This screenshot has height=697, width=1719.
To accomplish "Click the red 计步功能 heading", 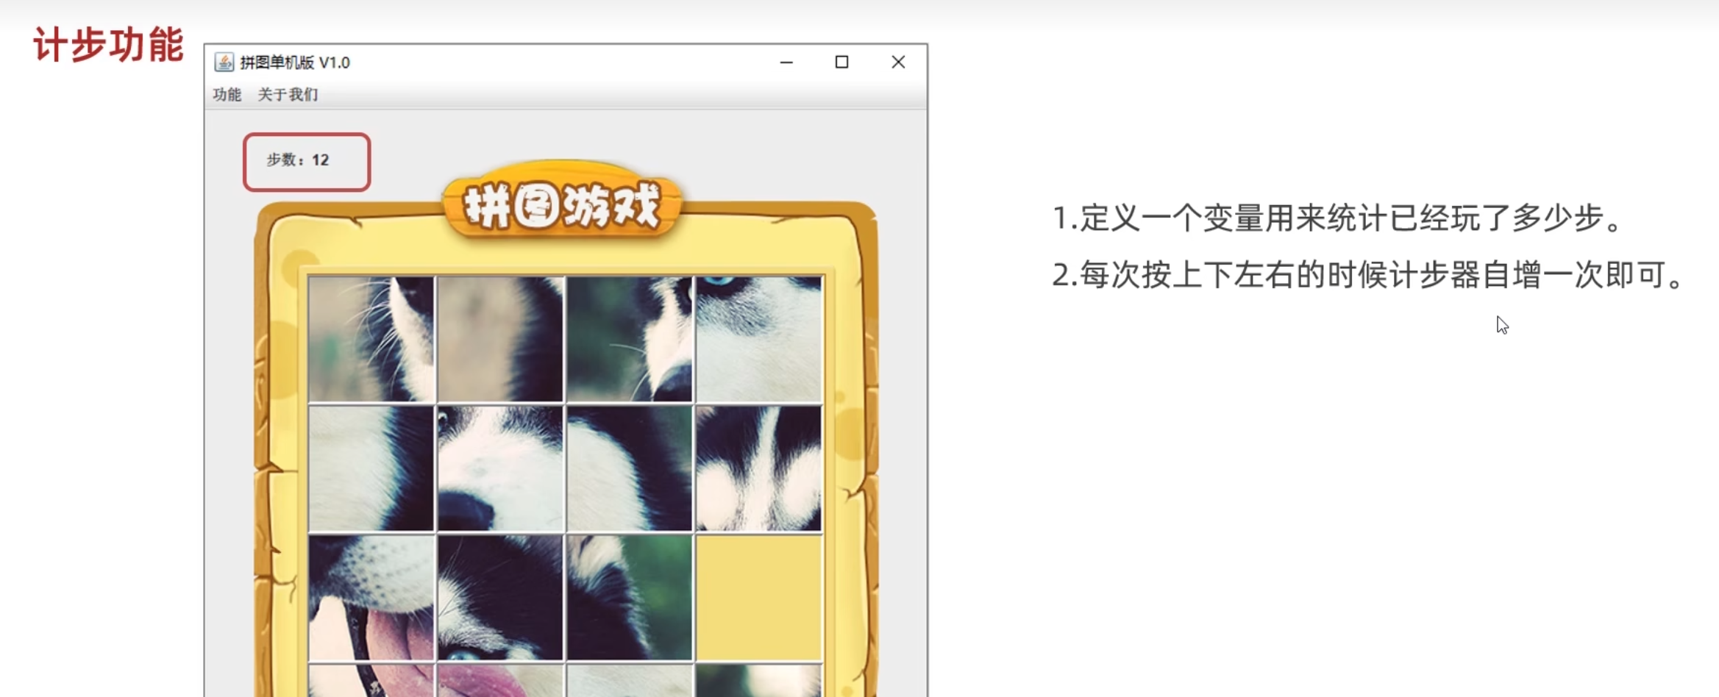I will pyautogui.click(x=108, y=45).
